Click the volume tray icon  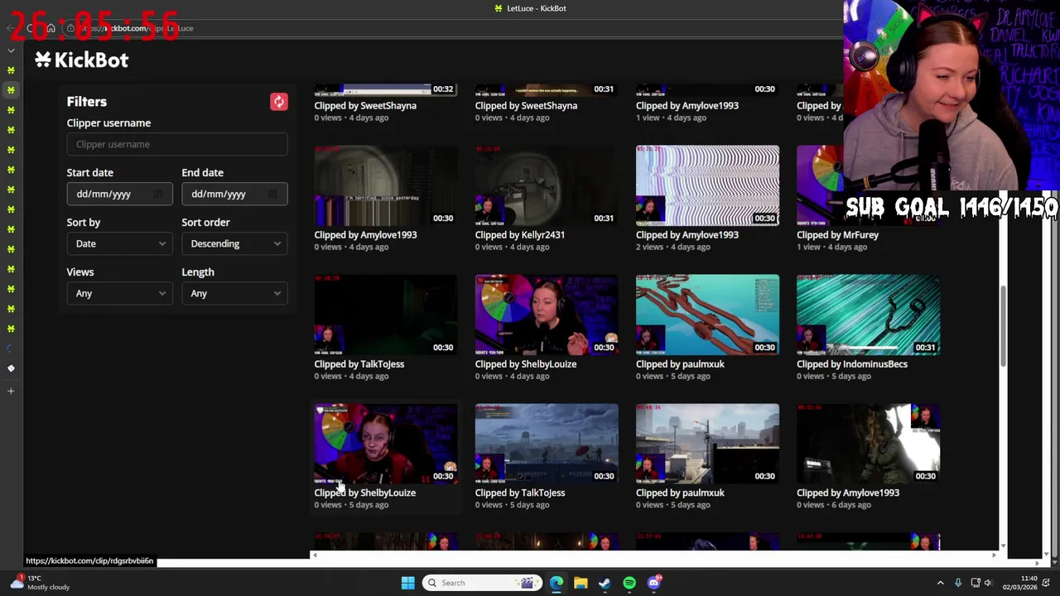(988, 583)
